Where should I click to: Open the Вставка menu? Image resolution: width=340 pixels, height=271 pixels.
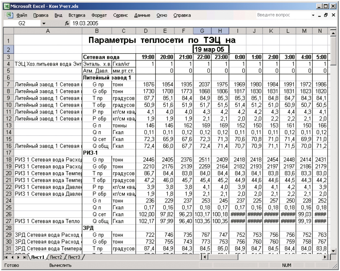pyautogui.click(x=77, y=15)
